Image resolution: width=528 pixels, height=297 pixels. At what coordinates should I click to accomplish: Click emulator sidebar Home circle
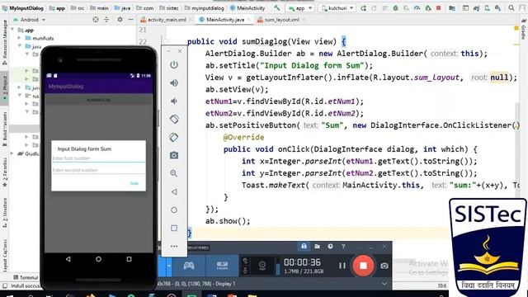[x=174, y=210]
